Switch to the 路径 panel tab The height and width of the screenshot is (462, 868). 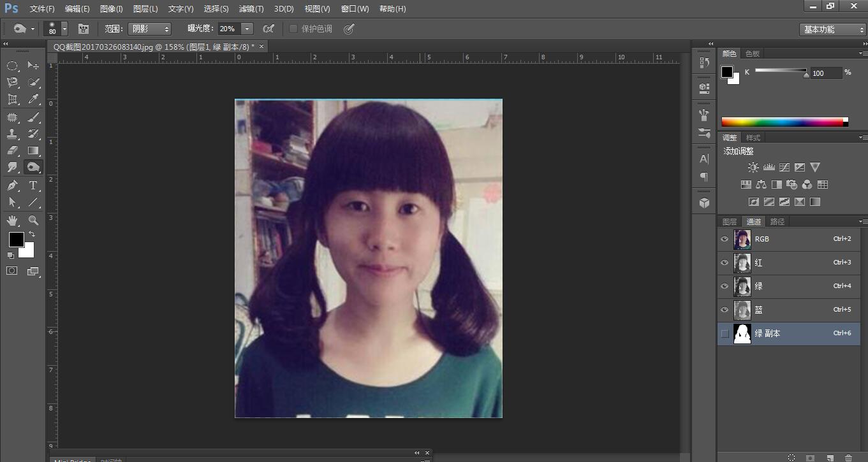click(x=777, y=222)
